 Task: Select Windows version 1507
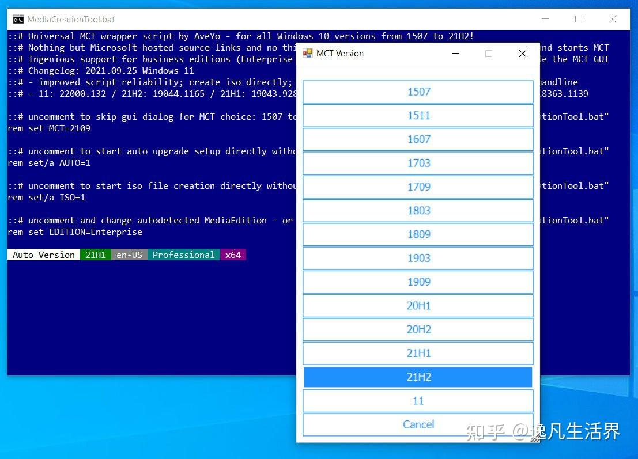coord(418,92)
